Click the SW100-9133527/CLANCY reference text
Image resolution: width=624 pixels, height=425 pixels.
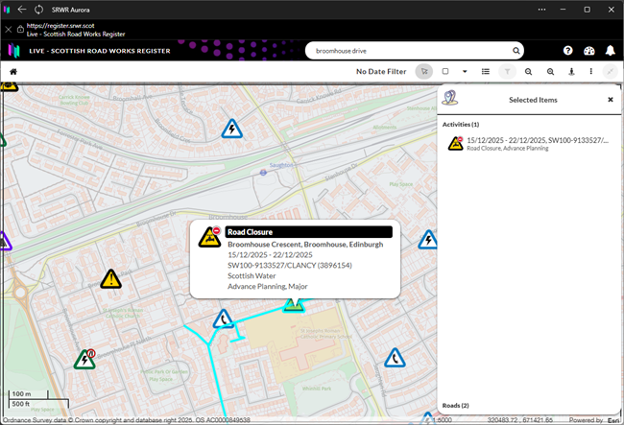coord(290,265)
